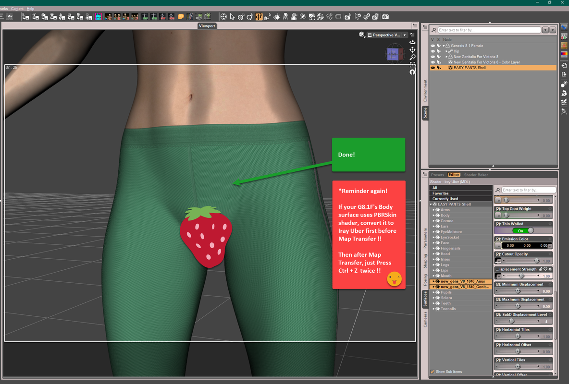Toggle visibility of Color Layer node
This screenshot has height=384, width=569.
coord(433,62)
